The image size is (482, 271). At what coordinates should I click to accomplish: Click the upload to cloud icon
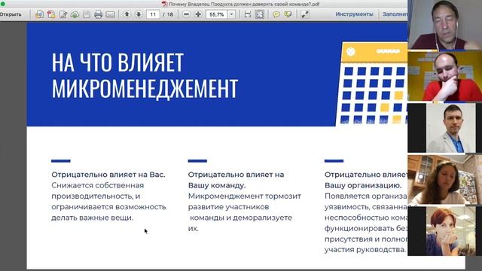[75, 14]
